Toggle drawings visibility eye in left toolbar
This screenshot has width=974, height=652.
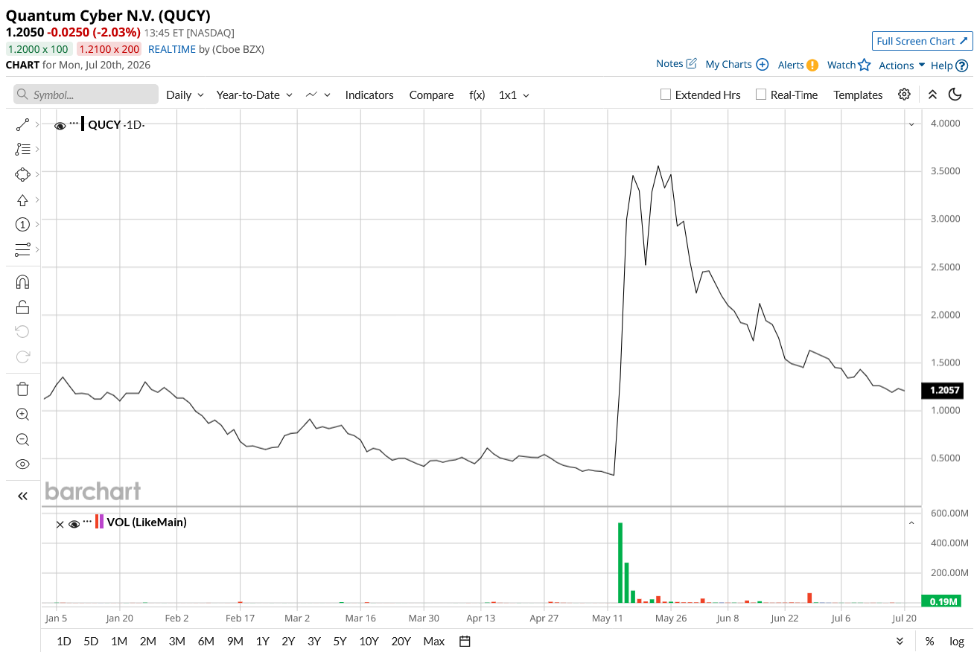[22, 464]
